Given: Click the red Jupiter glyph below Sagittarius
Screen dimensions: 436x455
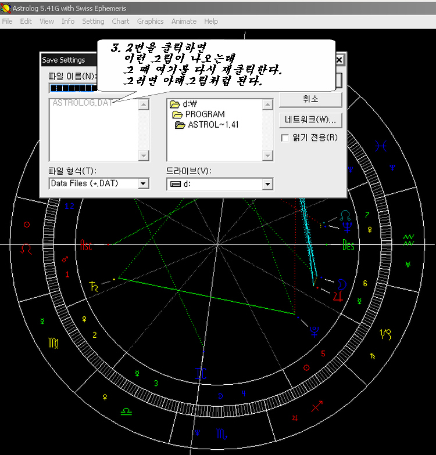Looking at the screenshot, I should tap(295, 418).
